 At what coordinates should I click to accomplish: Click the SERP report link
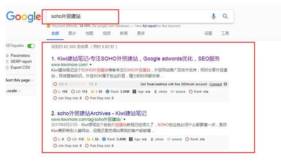(x=21, y=62)
